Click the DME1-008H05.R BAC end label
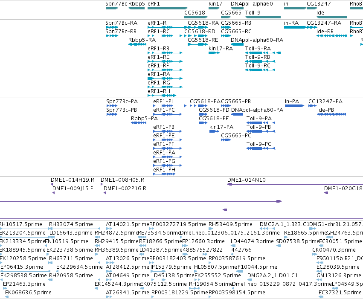 click(122, 180)
